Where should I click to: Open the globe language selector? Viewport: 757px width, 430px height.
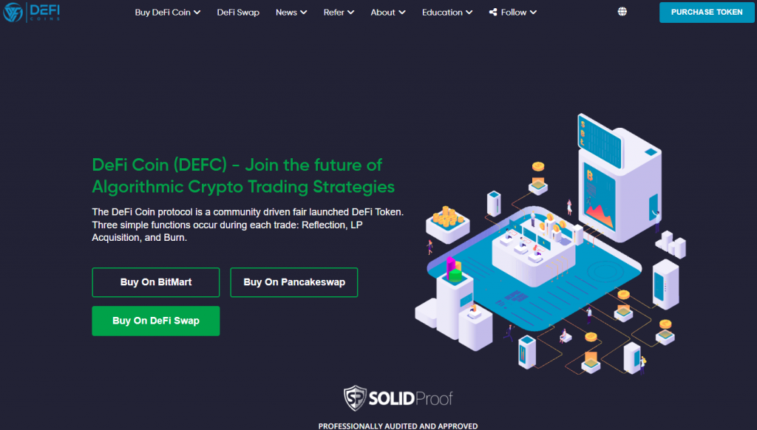tap(622, 12)
